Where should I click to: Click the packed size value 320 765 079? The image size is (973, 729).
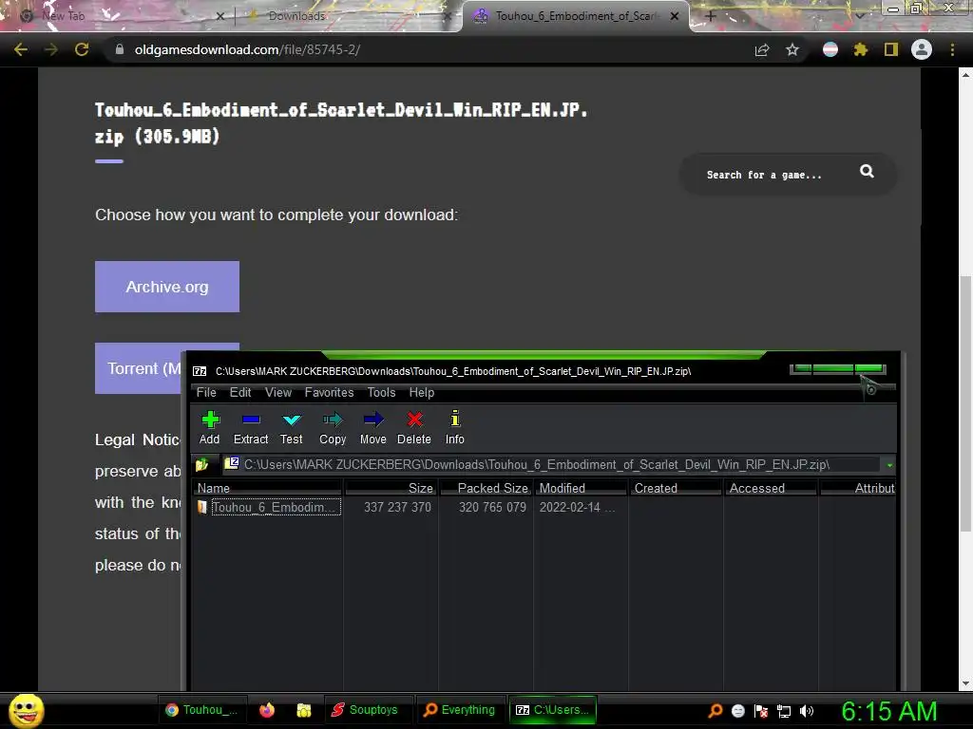[x=492, y=507]
